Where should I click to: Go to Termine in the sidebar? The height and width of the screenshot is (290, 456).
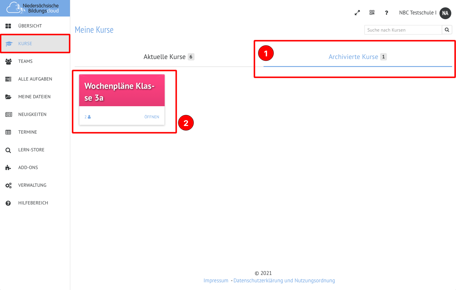pos(27,132)
